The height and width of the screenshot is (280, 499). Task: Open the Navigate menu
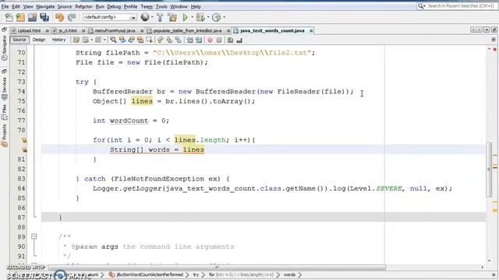(45, 6)
